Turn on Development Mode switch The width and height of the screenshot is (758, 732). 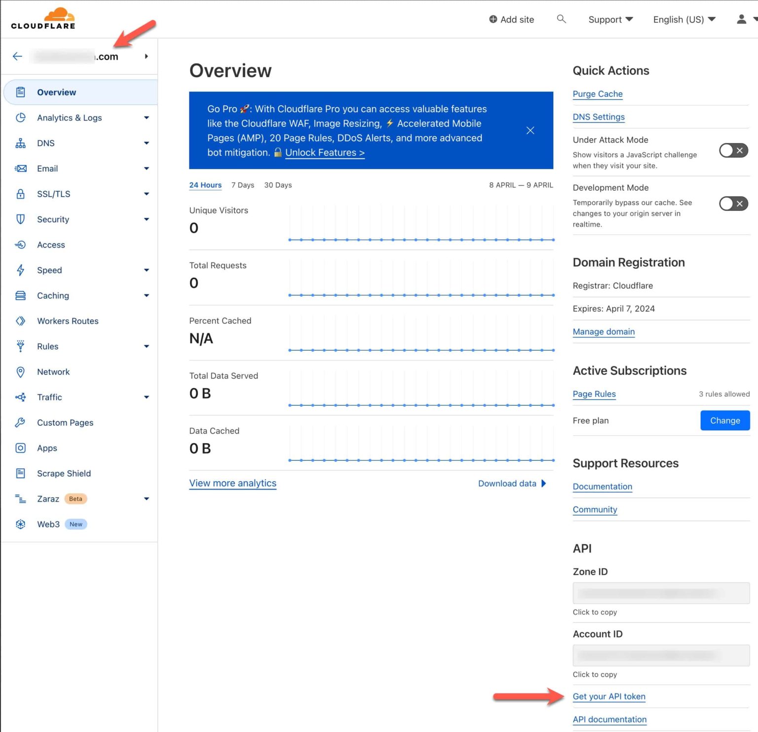pos(733,203)
